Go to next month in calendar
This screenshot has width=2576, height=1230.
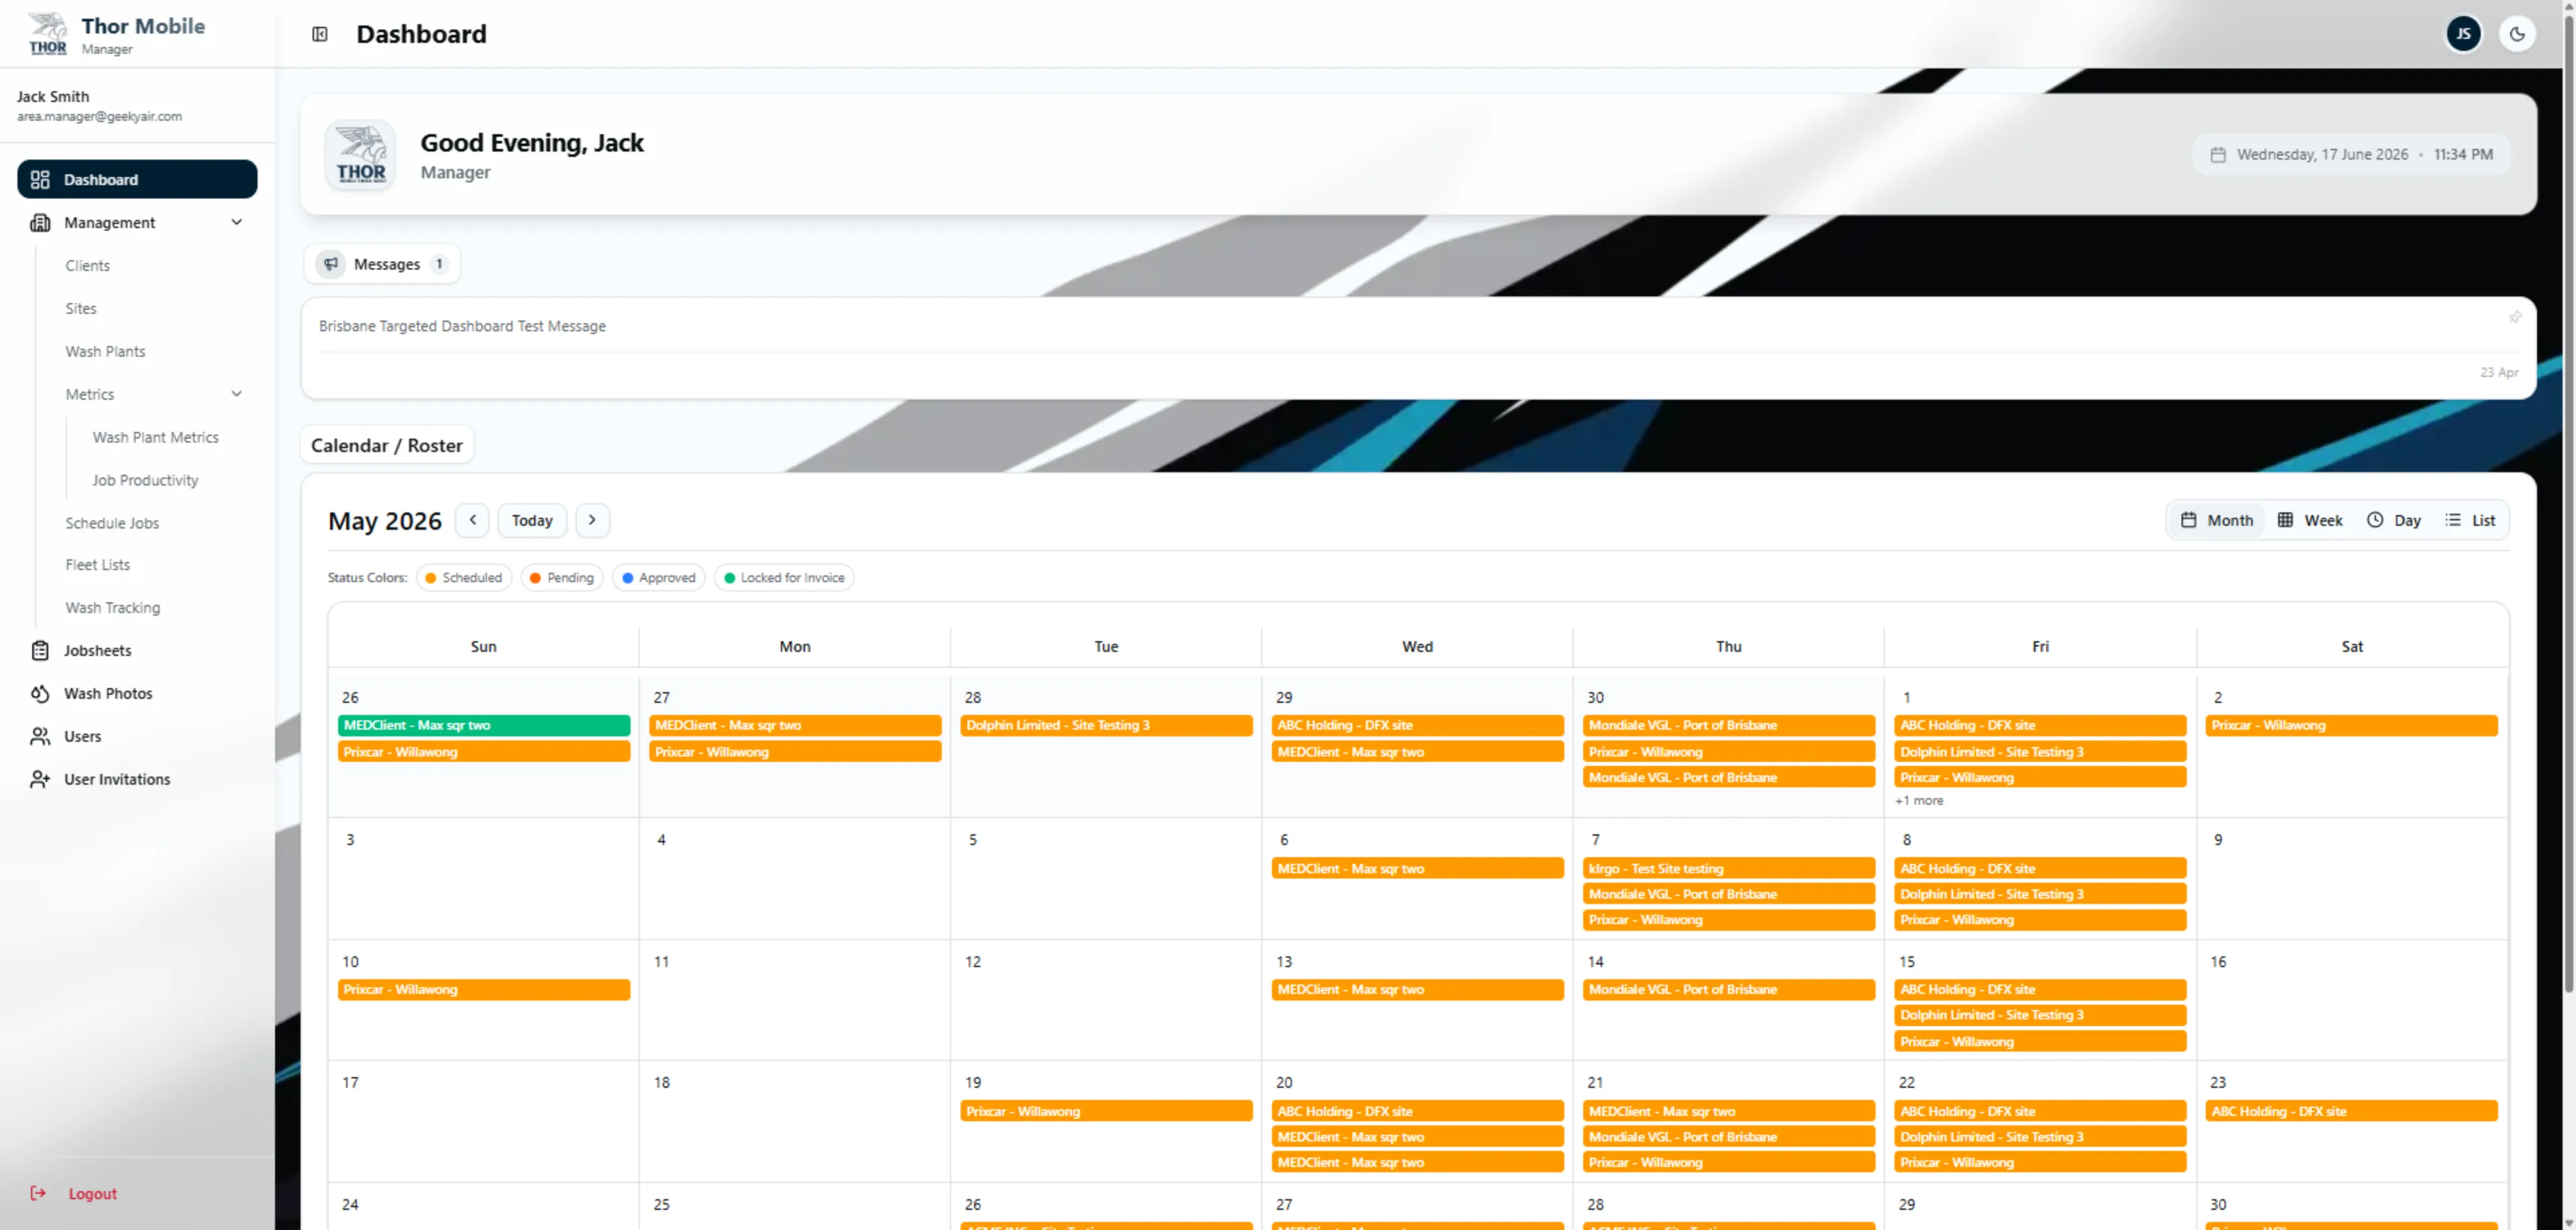tap(592, 520)
